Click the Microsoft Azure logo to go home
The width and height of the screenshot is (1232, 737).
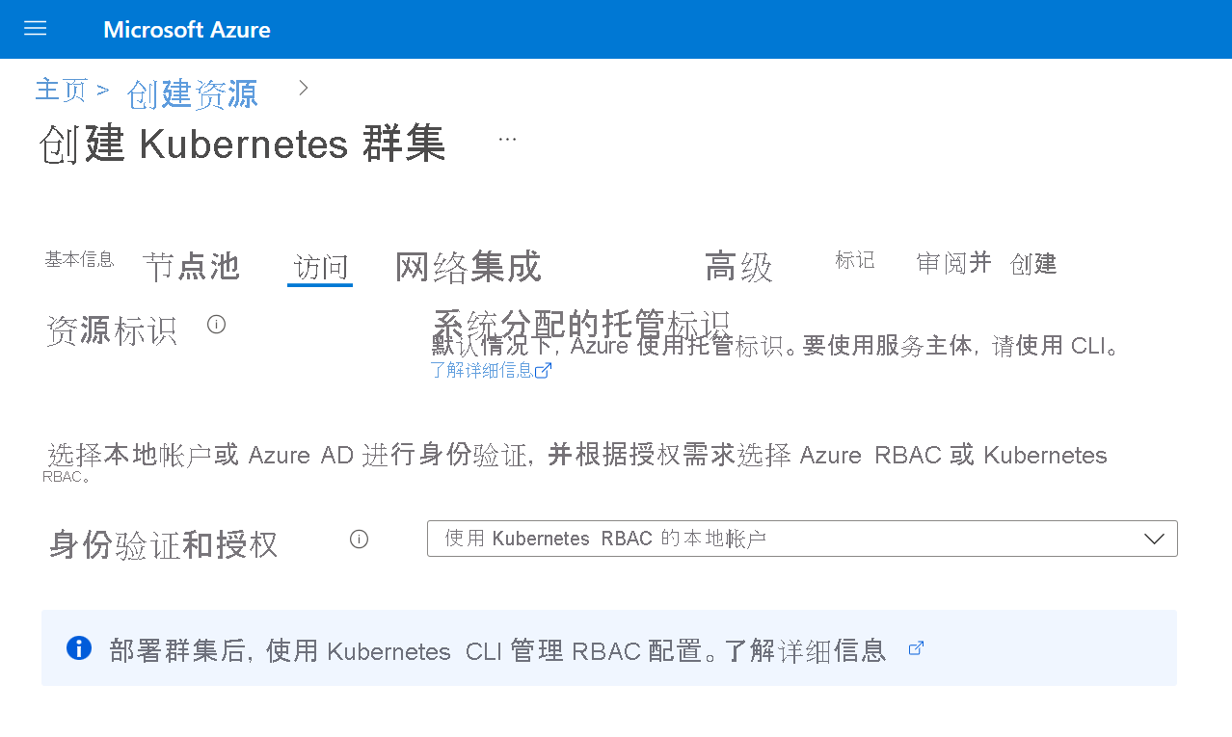186,29
